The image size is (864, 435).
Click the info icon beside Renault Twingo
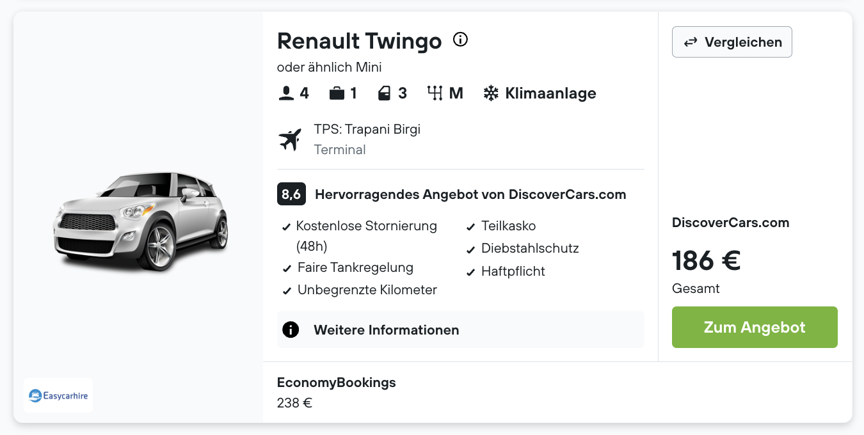tap(460, 40)
